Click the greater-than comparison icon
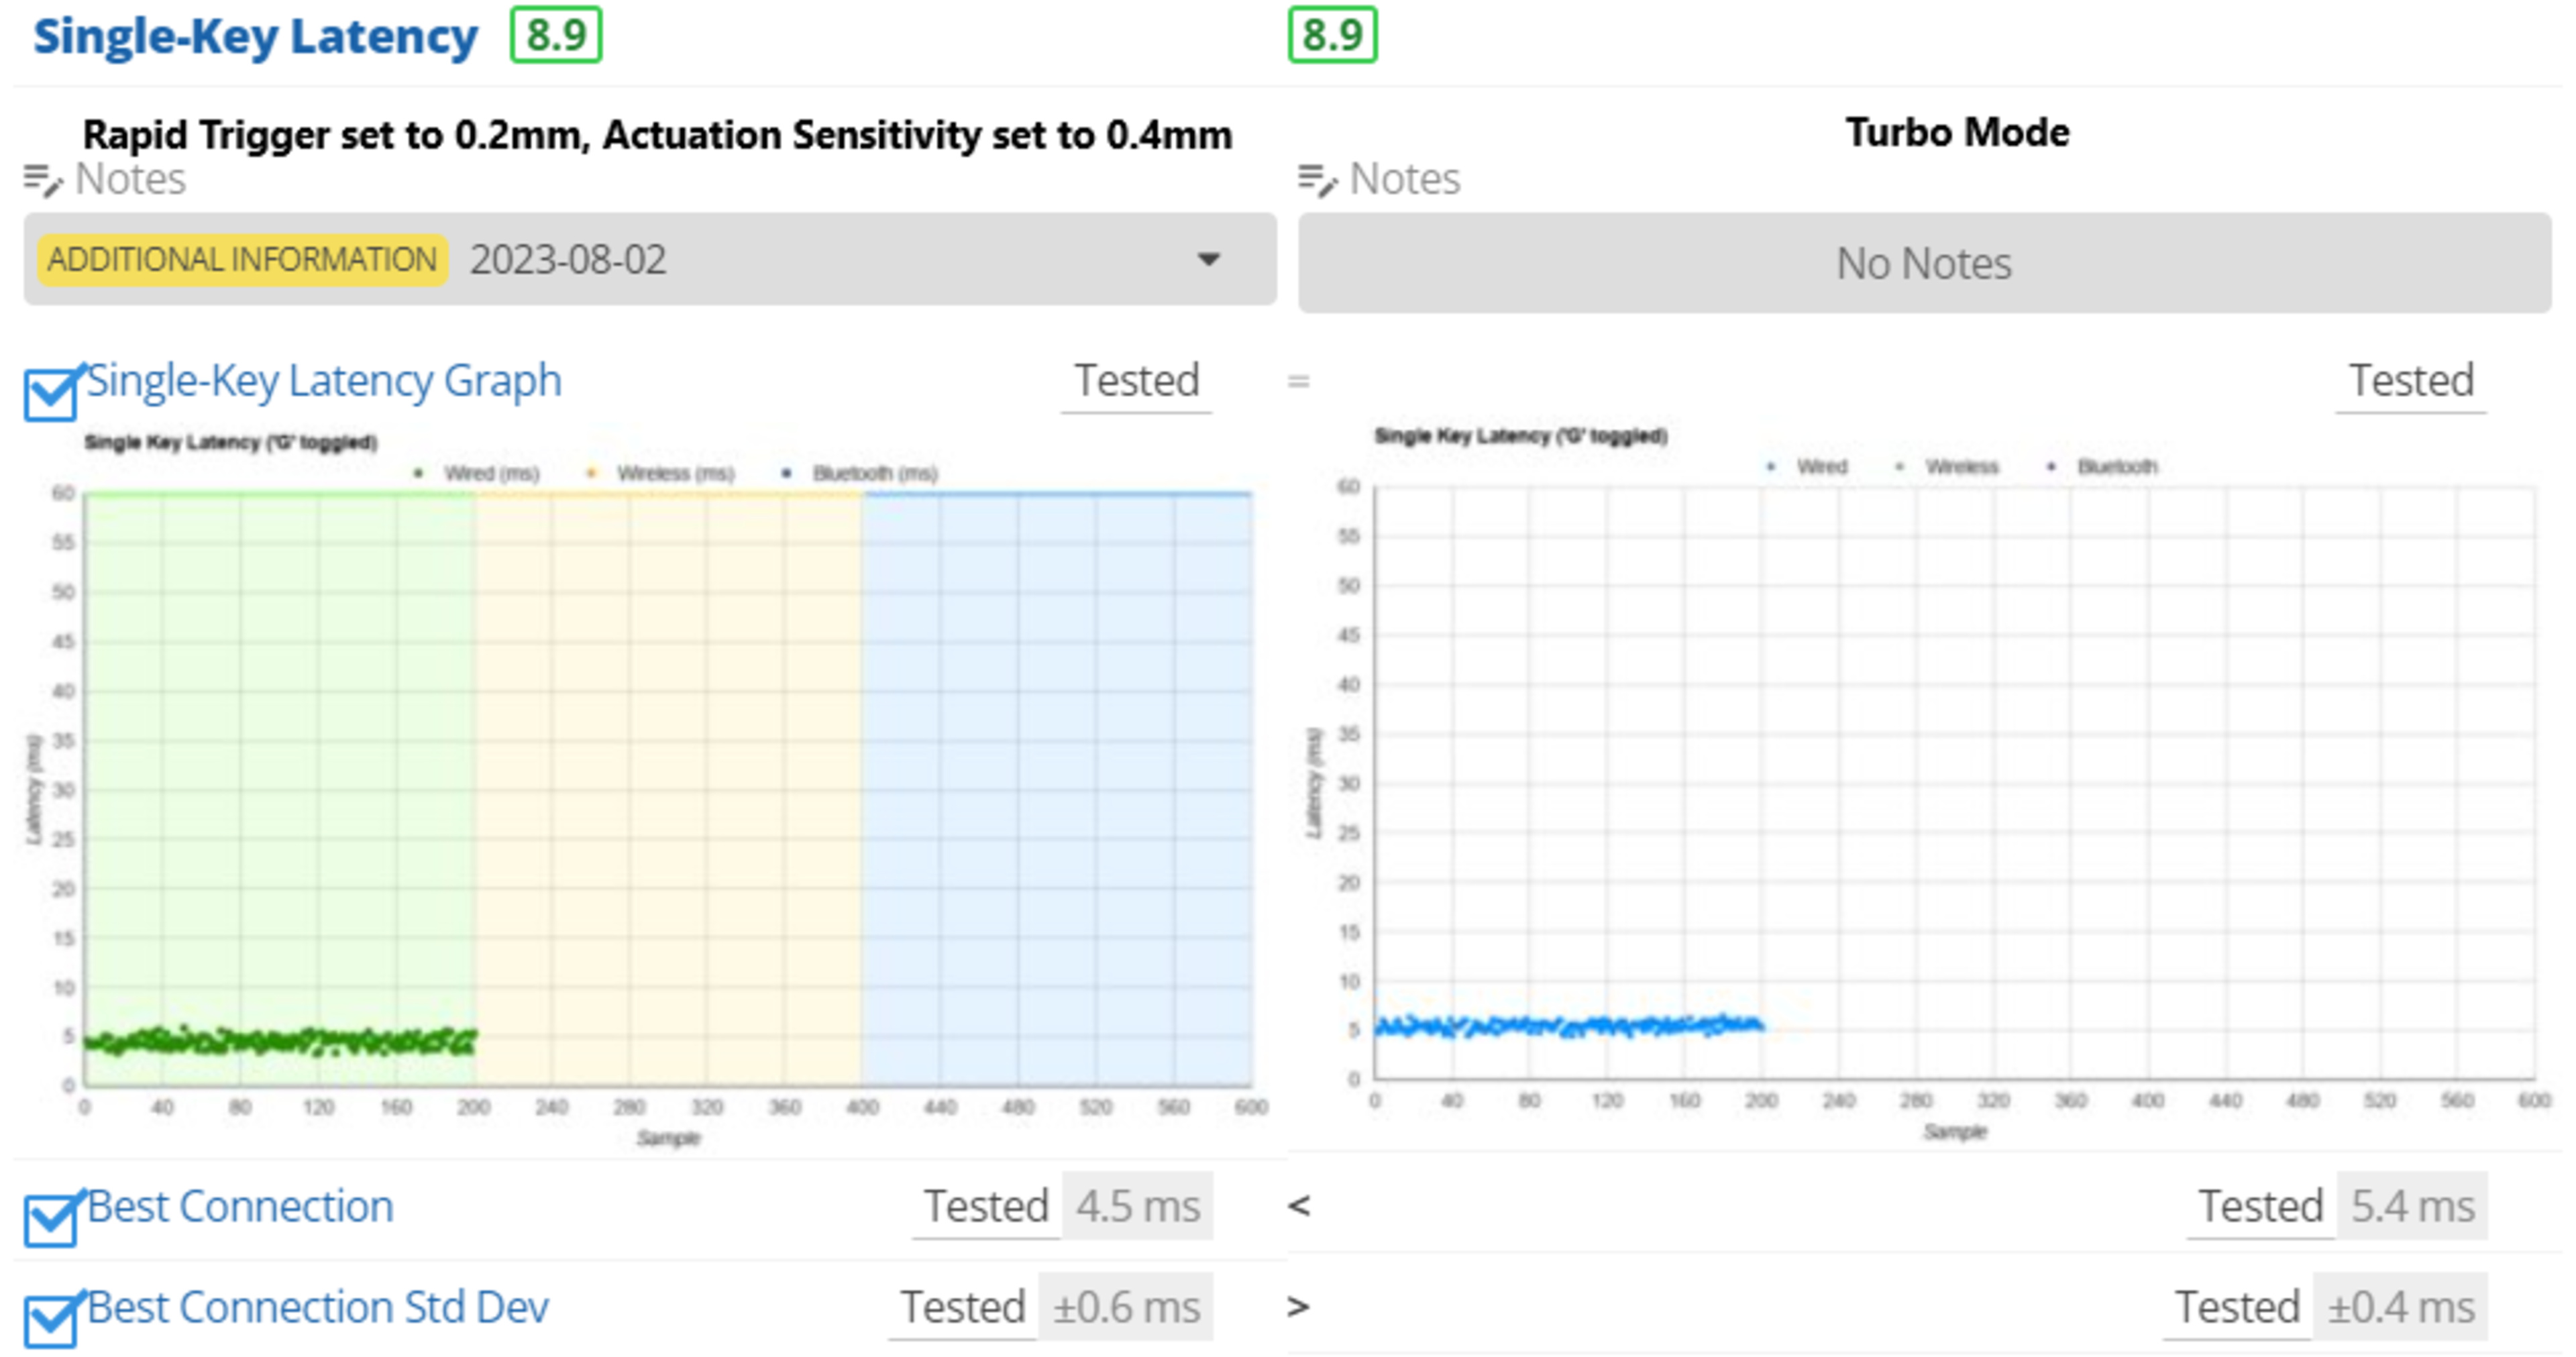The width and height of the screenshot is (2576, 1357). click(1298, 1307)
